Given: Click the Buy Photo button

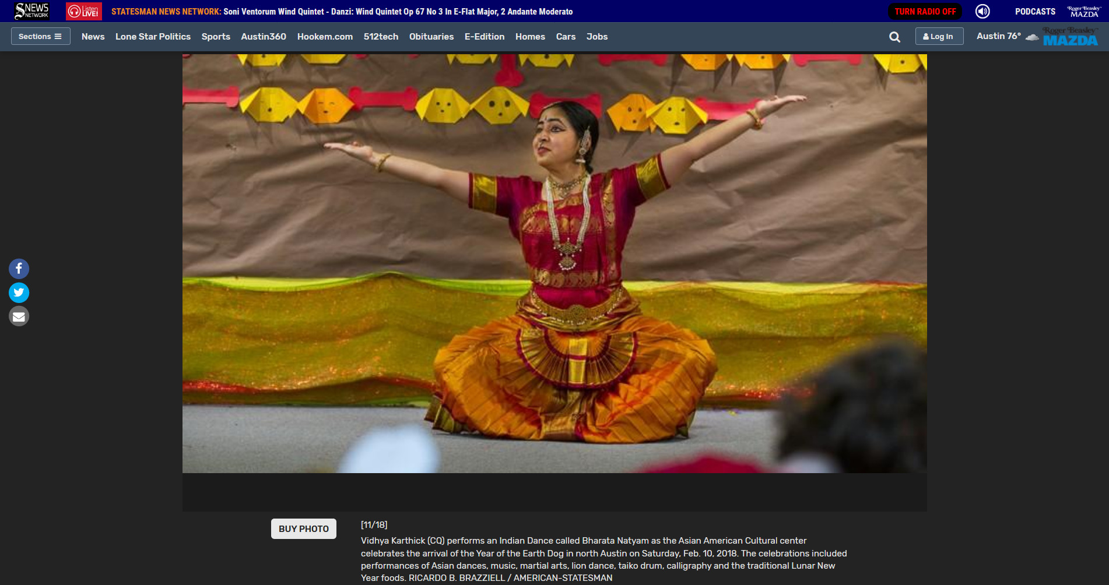Looking at the screenshot, I should pos(303,528).
